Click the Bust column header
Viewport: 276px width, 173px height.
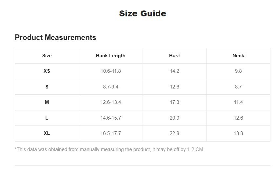pyautogui.click(x=174, y=56)
